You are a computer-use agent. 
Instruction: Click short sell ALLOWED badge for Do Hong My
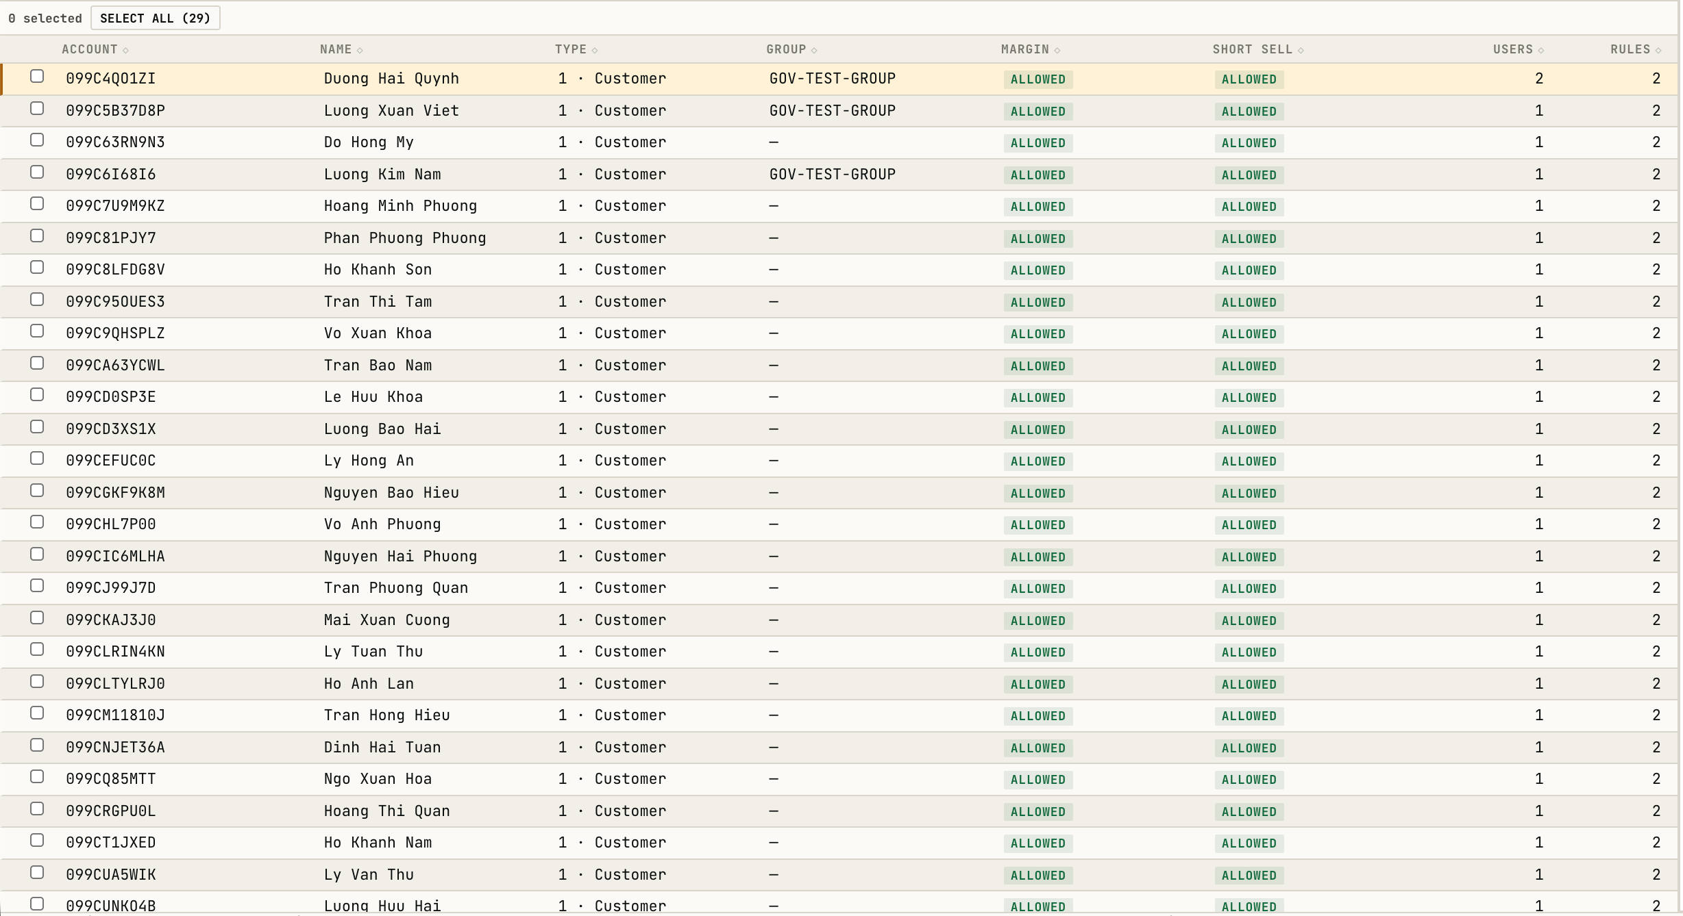tap(1249, 143)
